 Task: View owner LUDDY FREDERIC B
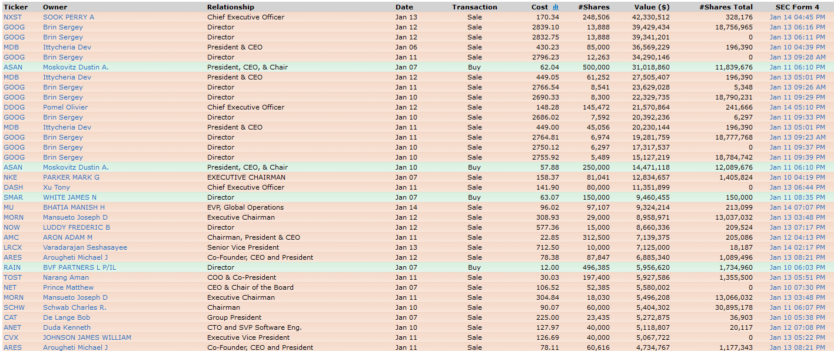77,227
